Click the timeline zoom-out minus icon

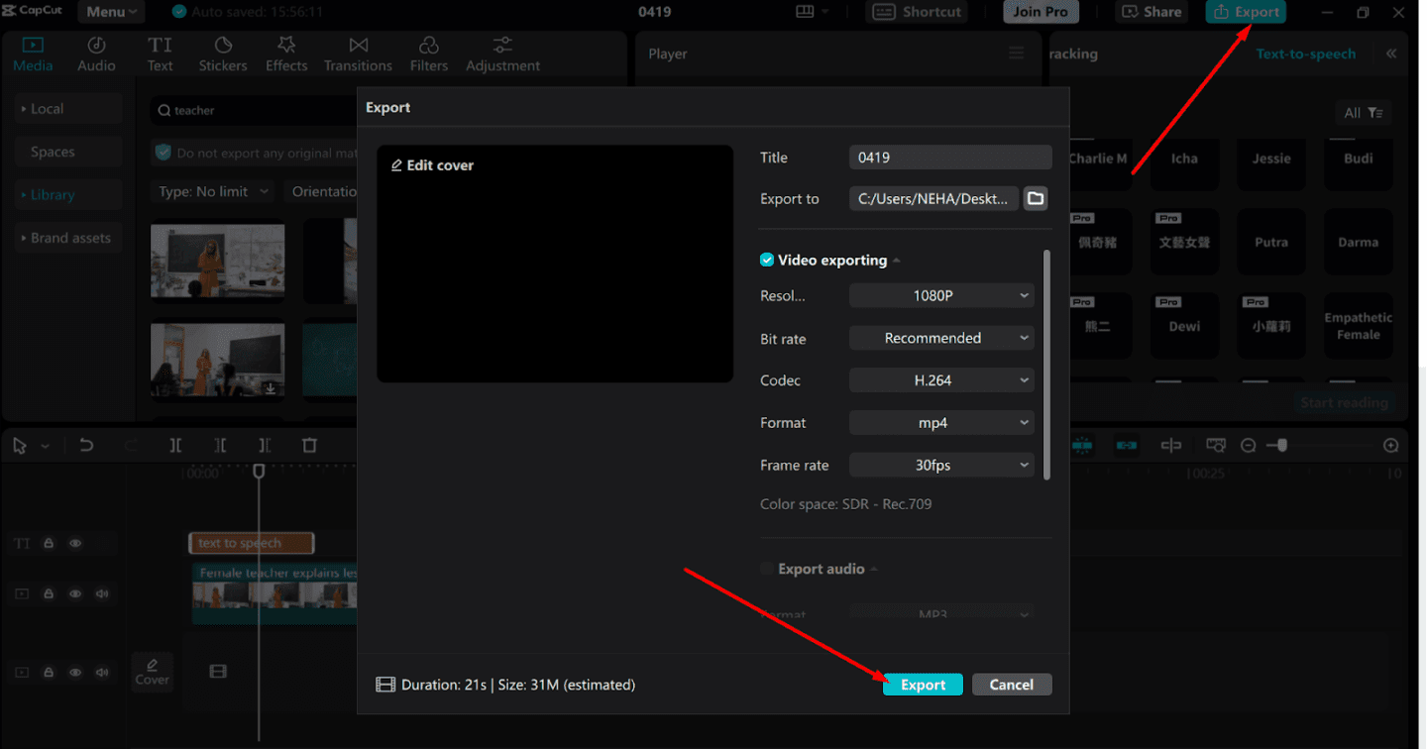(x=1249, y=446)
